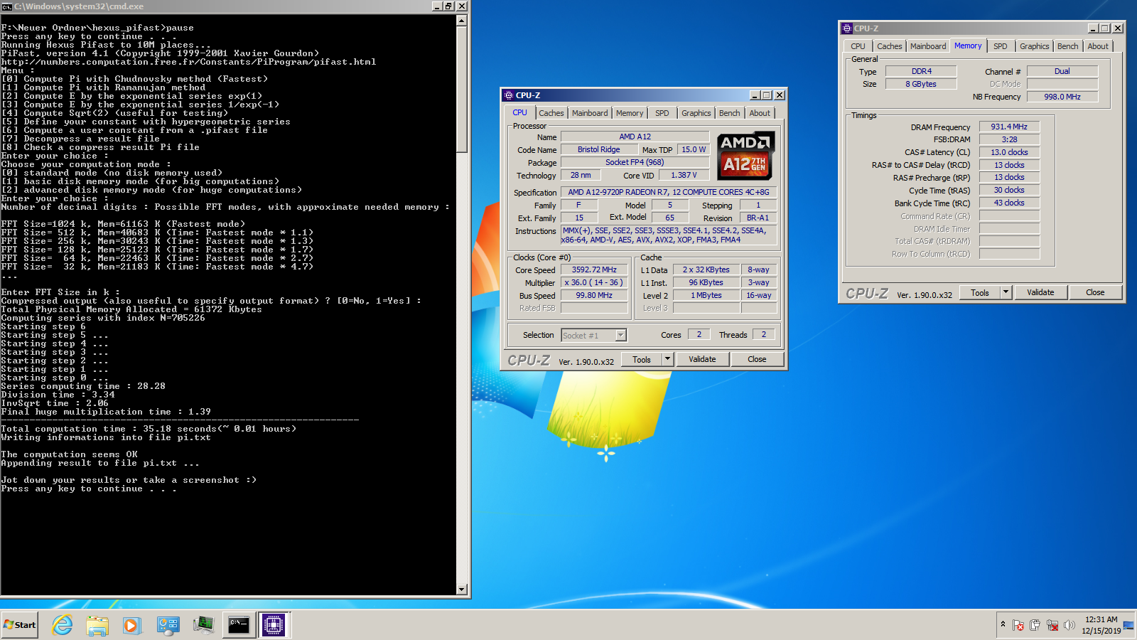Open the About tab in CPU-Z CPU window
Viewport: 1137px width, 640px height.
[760, 113]
